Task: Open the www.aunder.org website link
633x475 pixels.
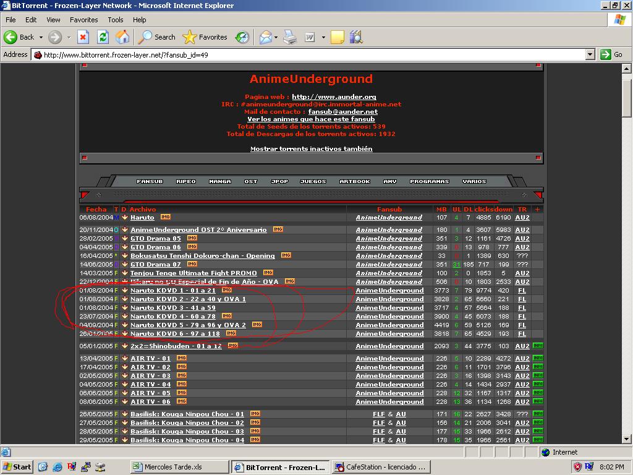Action: click(334, 96)
